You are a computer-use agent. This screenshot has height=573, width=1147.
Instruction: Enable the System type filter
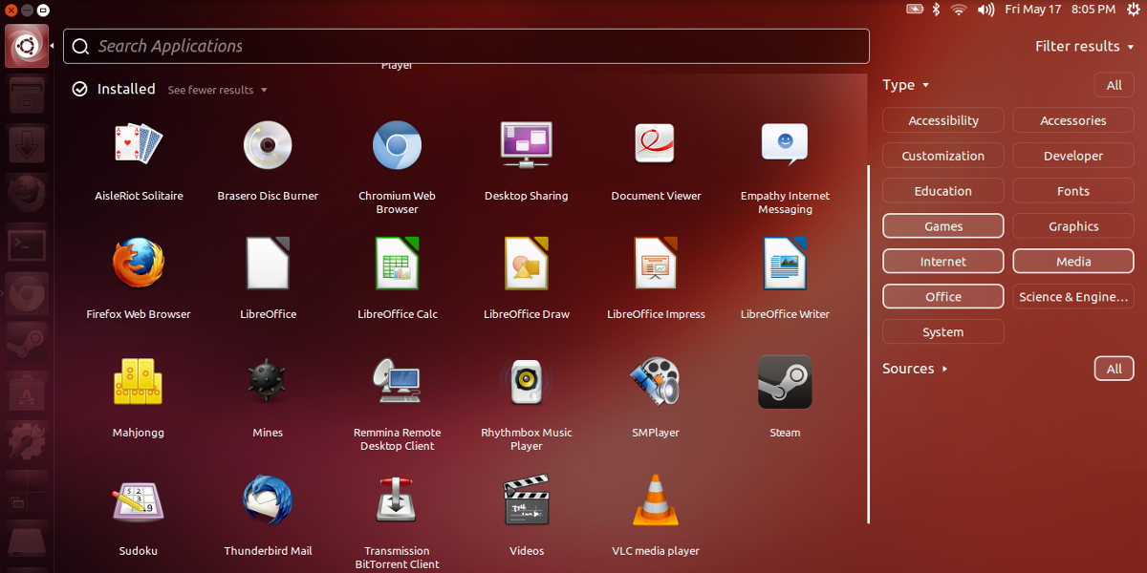943,332
